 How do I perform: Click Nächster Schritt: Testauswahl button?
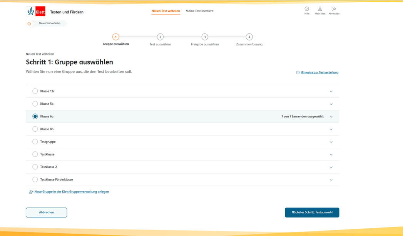(x=312, y=213)
